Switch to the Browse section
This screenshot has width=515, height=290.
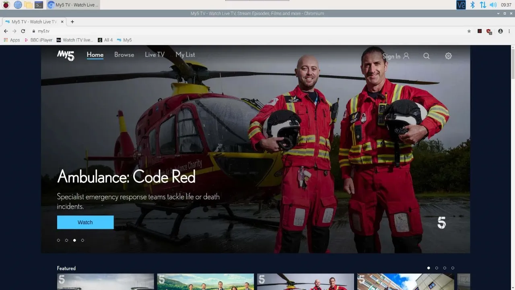(124, 54)
